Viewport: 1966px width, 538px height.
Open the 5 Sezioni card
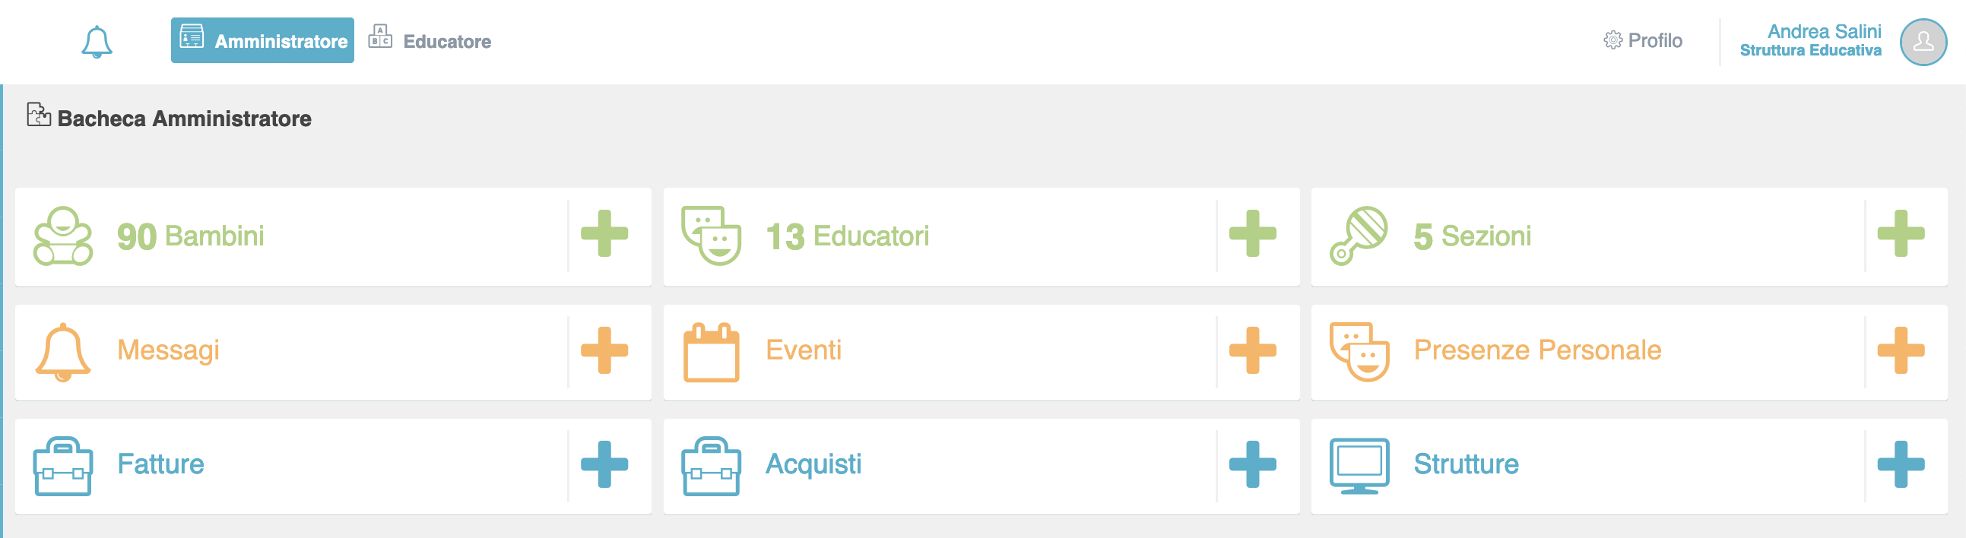(x=1587, y=236)
